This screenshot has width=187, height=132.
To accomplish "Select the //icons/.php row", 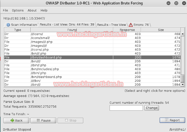I will [x=92, y=50].
